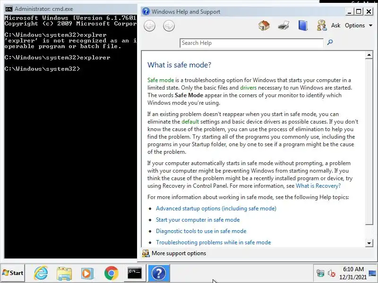The height and width of the screenshot is (283, 378).
Task: Click the More support options icon
Action: tap(146, 253)
